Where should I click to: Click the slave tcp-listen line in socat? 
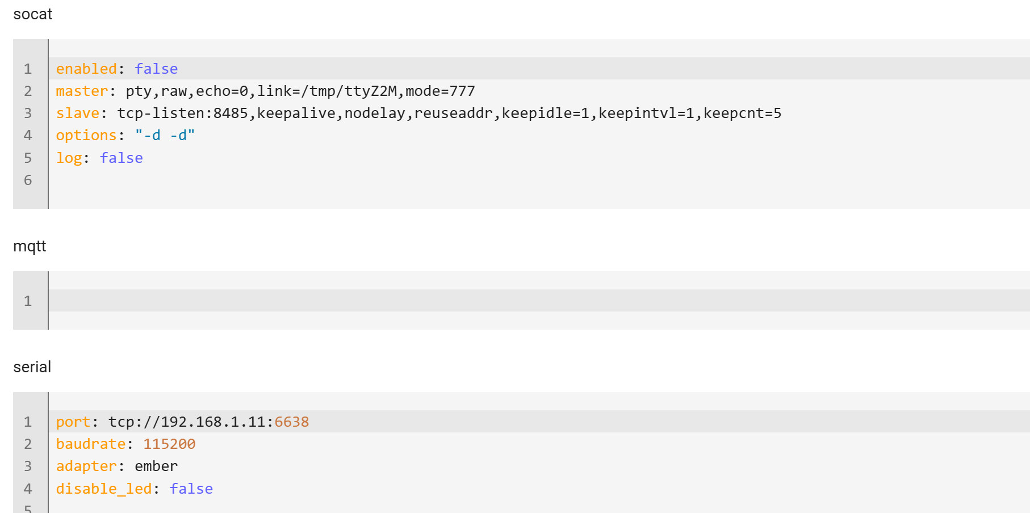point(539,113)
